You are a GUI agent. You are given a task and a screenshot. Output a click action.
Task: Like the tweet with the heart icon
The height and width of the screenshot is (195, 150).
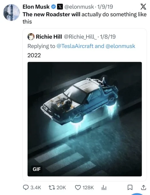pos(78,188)
